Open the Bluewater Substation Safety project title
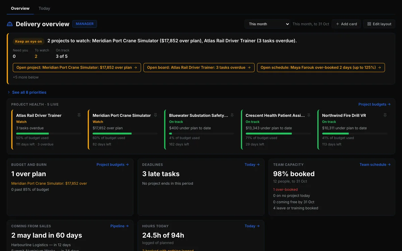The width and height of the screenshot is (402, 251). (198, 115)
